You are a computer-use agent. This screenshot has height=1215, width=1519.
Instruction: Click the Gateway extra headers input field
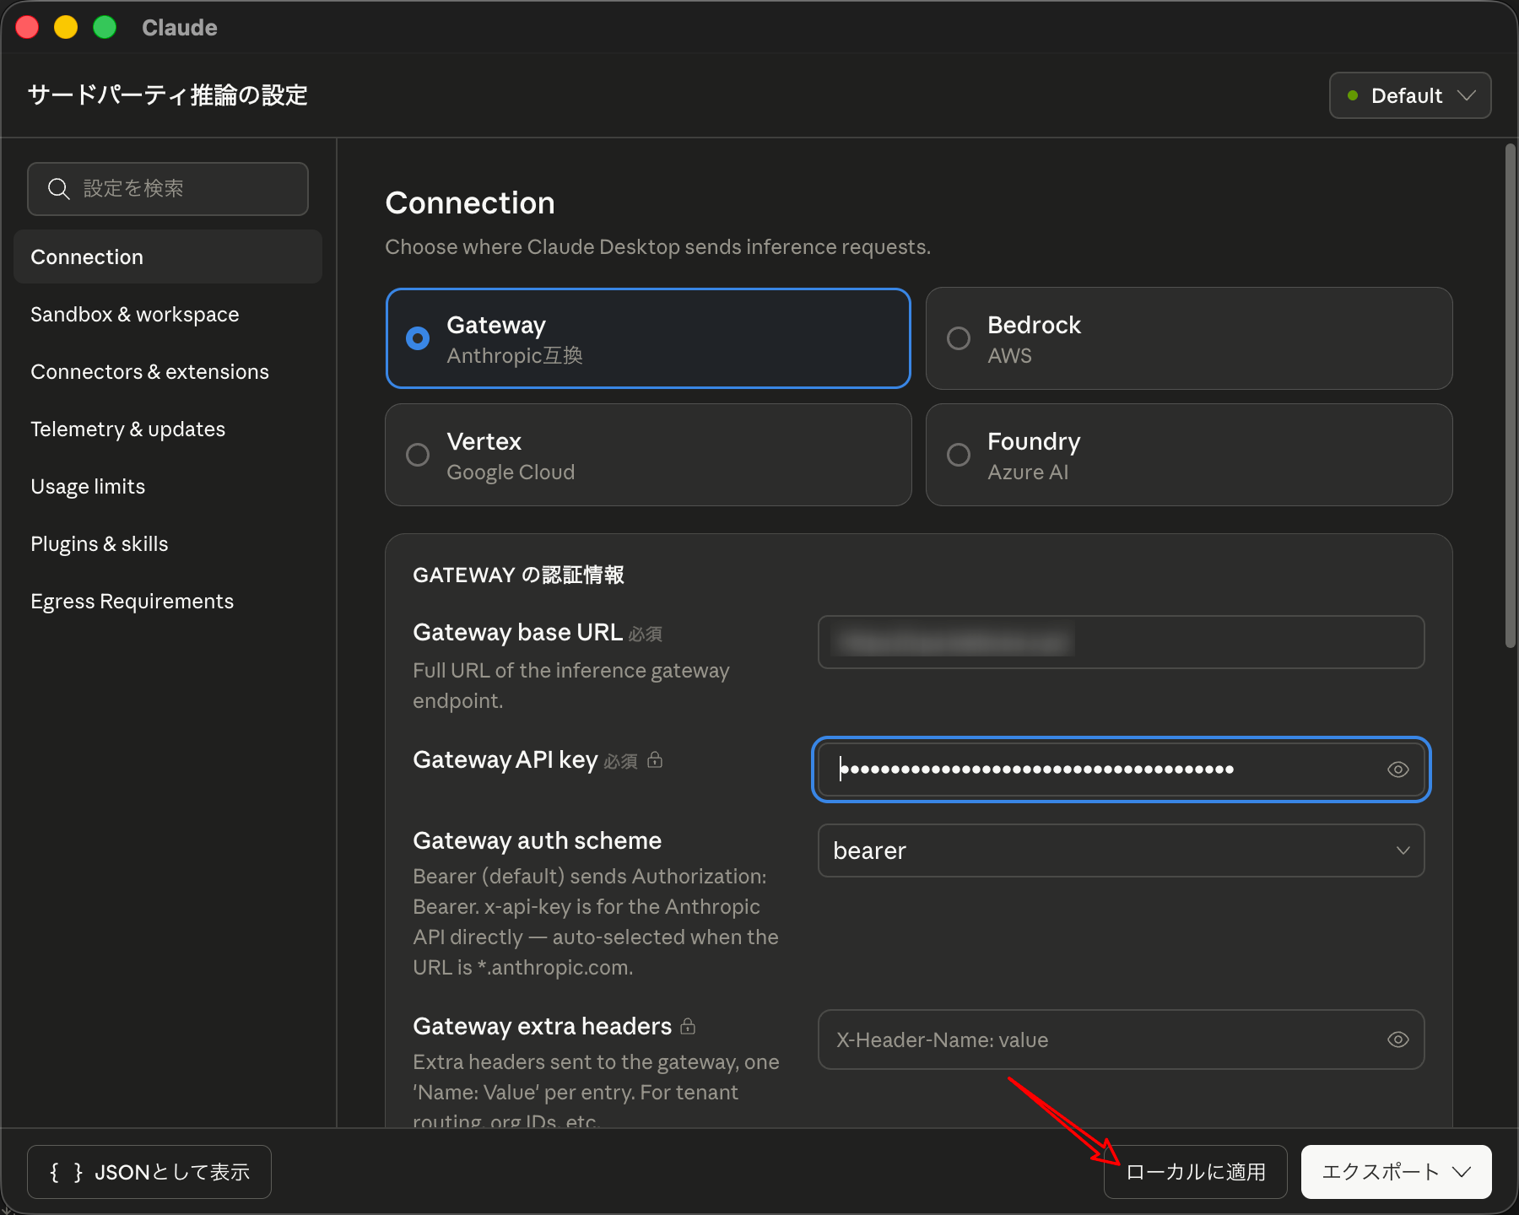[1122, 1039]
